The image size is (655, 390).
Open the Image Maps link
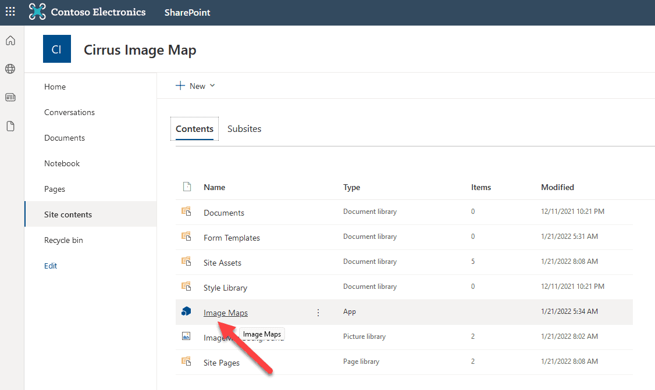(225, 312)
